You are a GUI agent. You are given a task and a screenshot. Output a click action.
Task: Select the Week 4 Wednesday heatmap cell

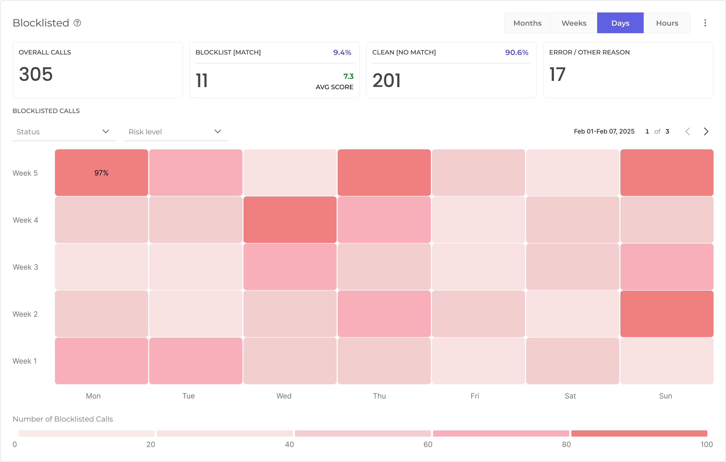pyautogui.click(x=290, y=220)
